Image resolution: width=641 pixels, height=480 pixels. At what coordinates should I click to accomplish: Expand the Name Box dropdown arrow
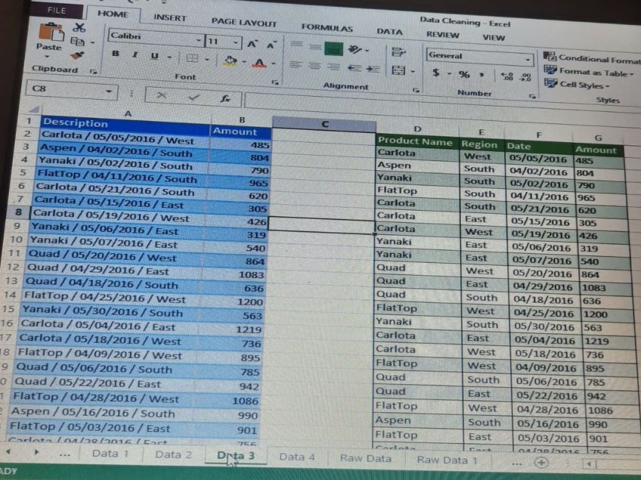click(x=108, y=92)
